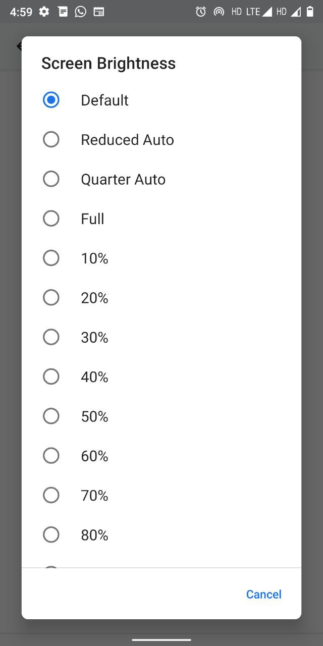The image size is (323, 646).
Task: Select Quarter Auto brightness
Action: point(51,179)
